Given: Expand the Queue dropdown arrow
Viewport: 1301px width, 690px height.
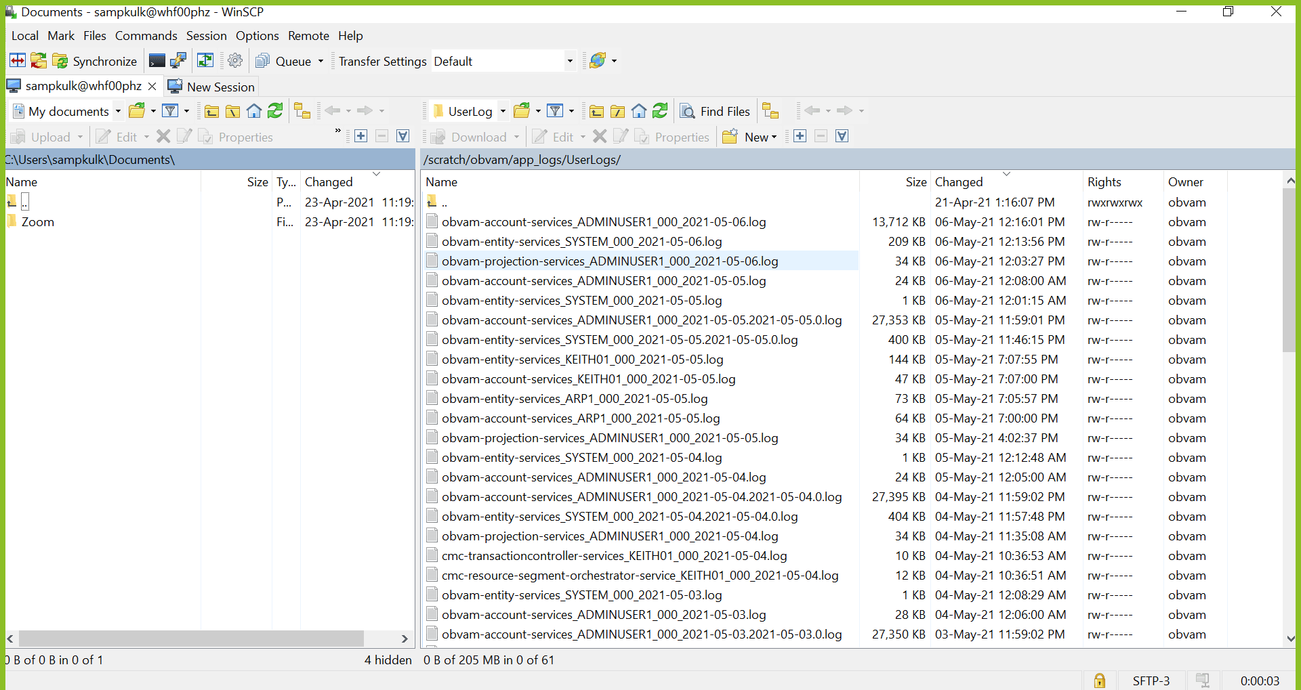Looking at the screenshot, I should tap(321, 61).
